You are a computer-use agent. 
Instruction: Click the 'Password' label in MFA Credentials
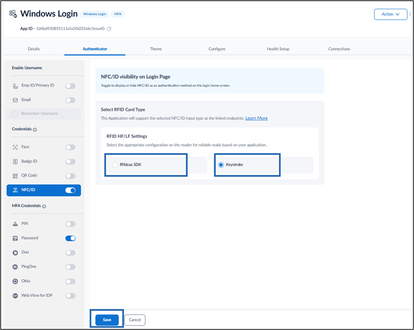30,238
